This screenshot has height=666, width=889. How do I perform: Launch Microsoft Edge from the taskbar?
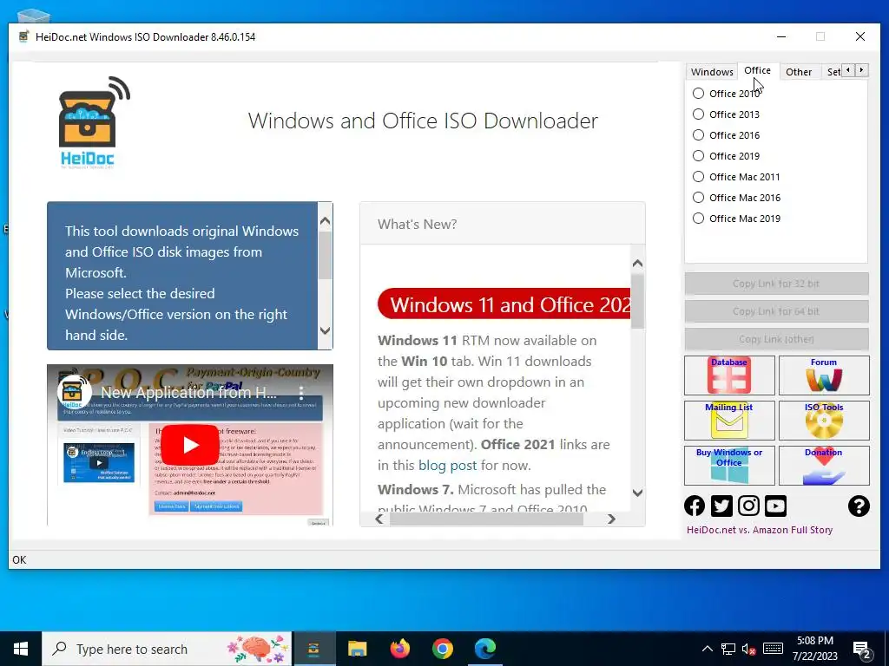(x=485, y=649)
